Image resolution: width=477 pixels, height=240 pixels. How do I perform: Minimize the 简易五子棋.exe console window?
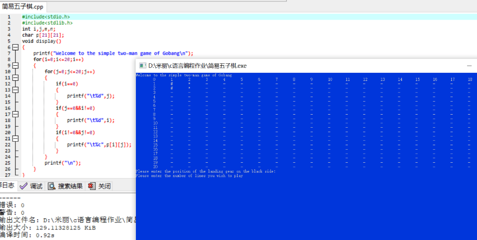469,66
